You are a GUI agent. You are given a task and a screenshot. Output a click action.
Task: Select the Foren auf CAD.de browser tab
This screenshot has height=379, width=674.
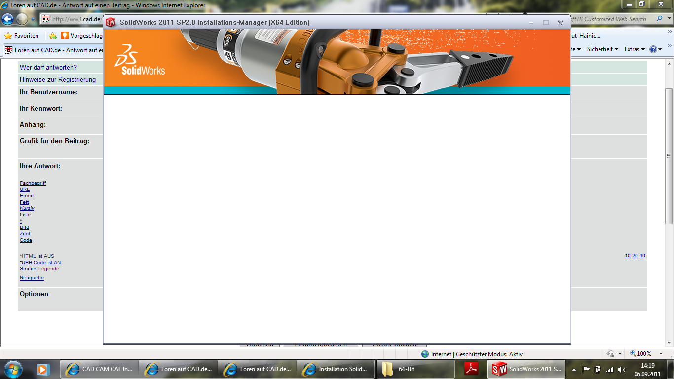53,50
